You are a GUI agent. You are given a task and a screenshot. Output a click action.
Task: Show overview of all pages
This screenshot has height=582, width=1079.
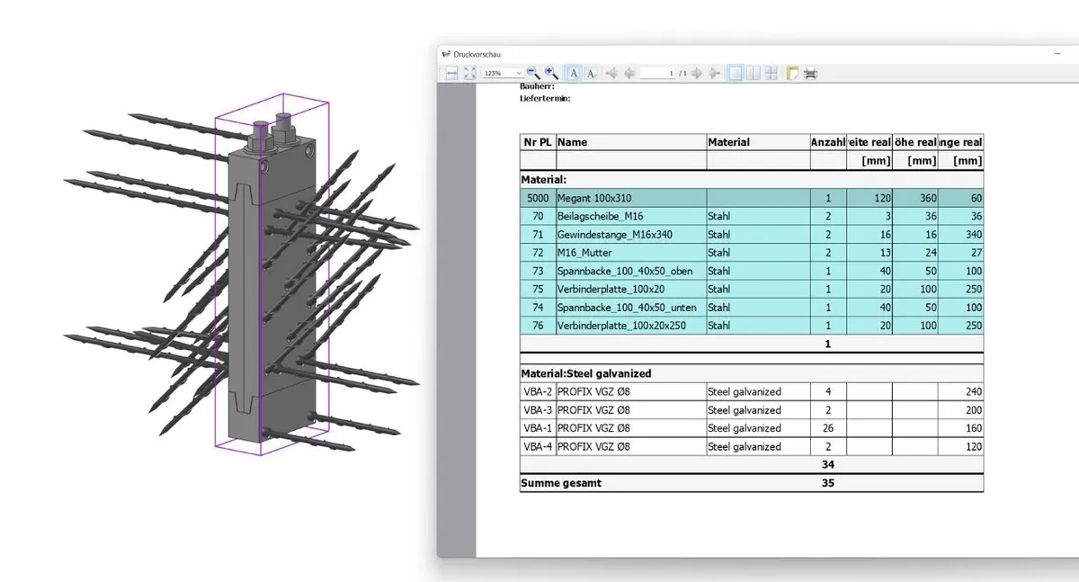[x=771, y=73]
